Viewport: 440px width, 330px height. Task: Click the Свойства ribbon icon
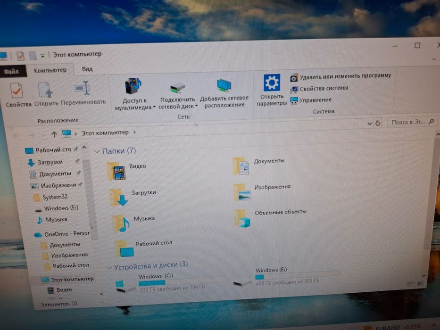(x=17, y=91)
